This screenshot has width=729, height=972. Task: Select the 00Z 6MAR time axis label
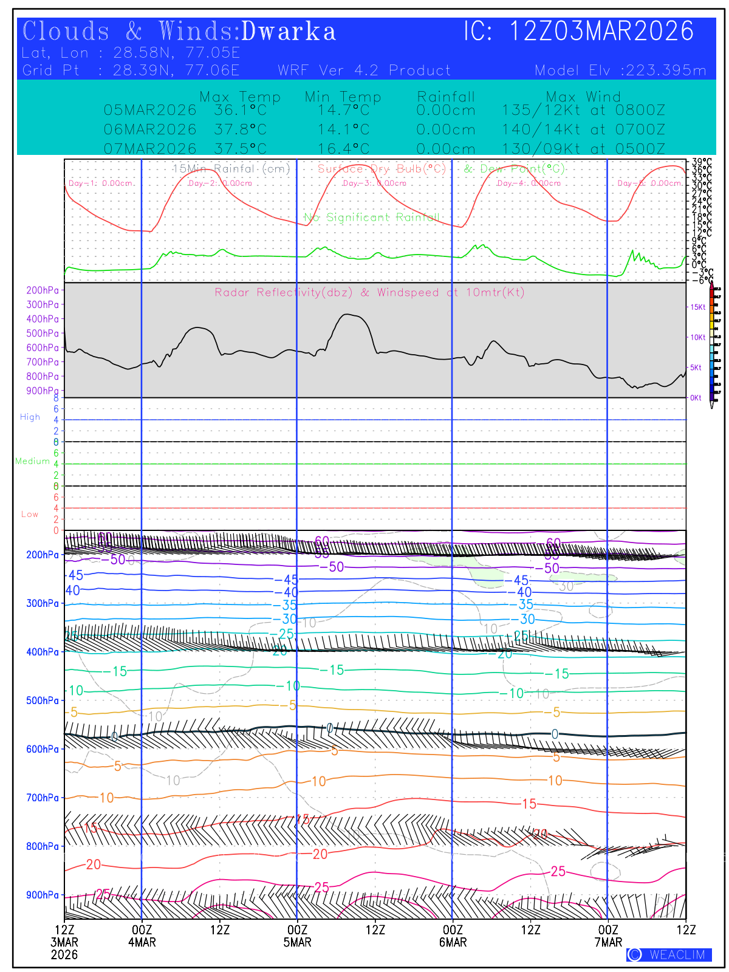click(x=453, y=936)
